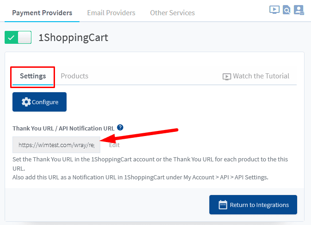The height and width of the screenshot is (225, 311).
Task: Go to Other Services tab
Action: [172, 13]
